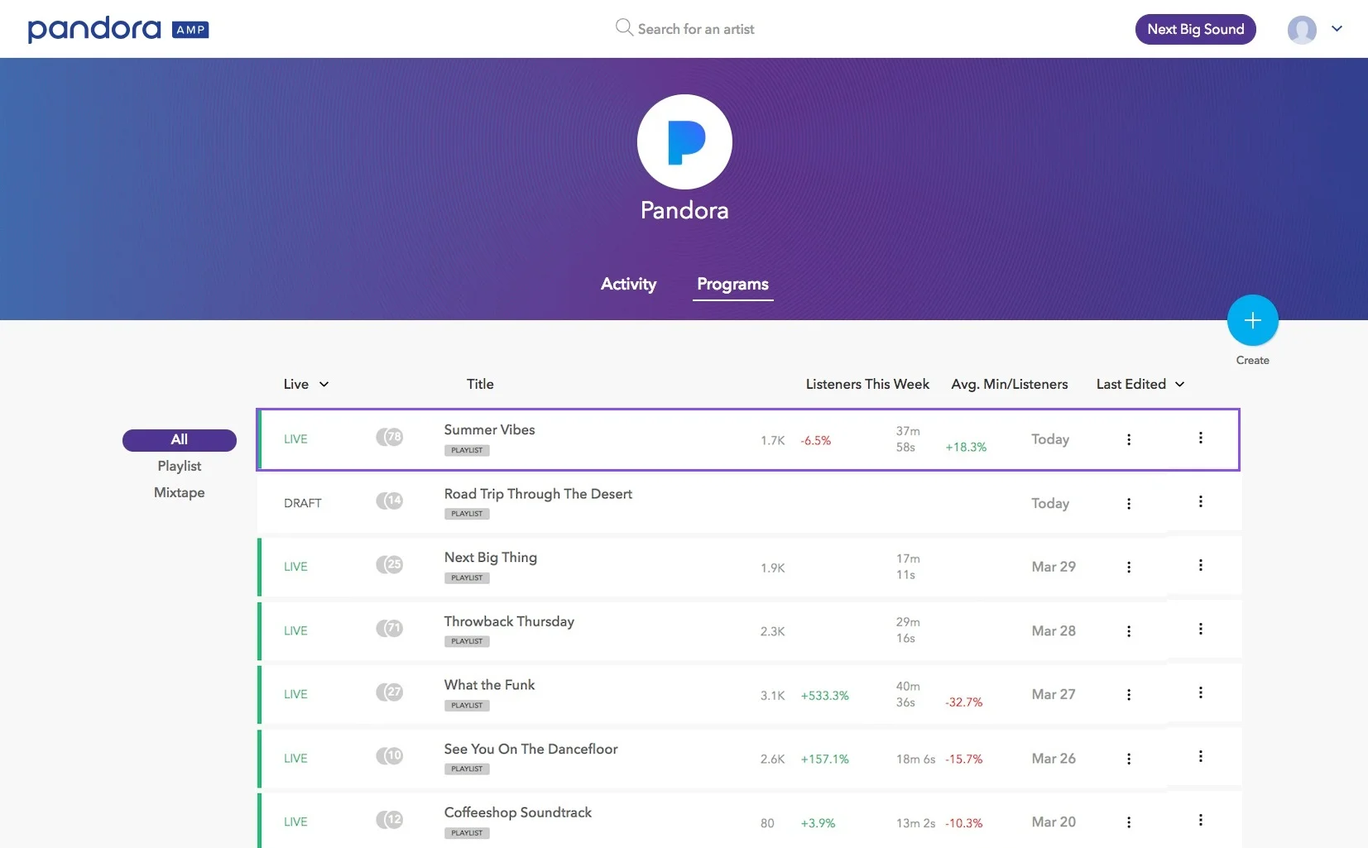The width and height of the screenshot is (1368, 848).
Task: Open Throwback Thursday outer kebab menu
Action: pos(1200,629)
